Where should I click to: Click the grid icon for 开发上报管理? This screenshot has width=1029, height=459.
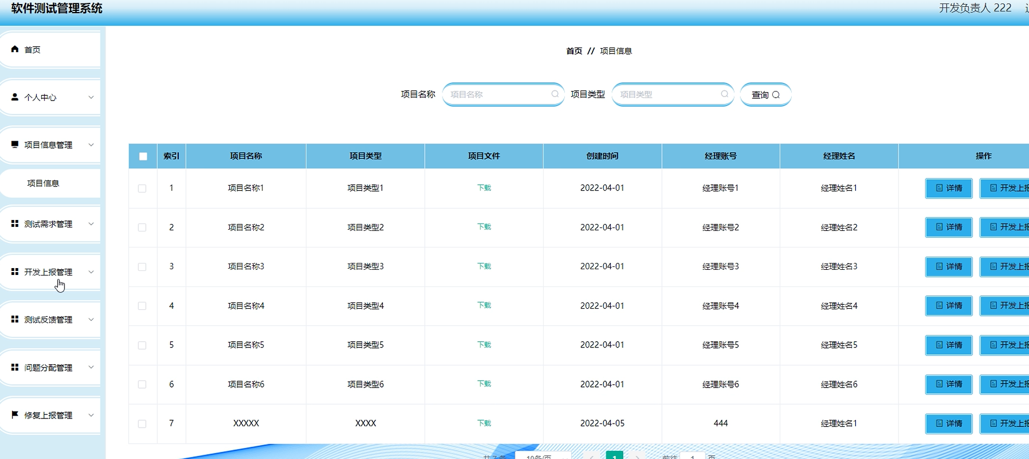(15, 272)
